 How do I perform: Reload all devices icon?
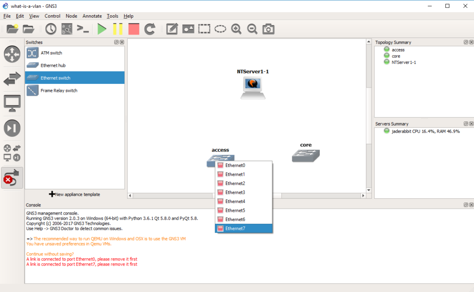coord(150,29)
